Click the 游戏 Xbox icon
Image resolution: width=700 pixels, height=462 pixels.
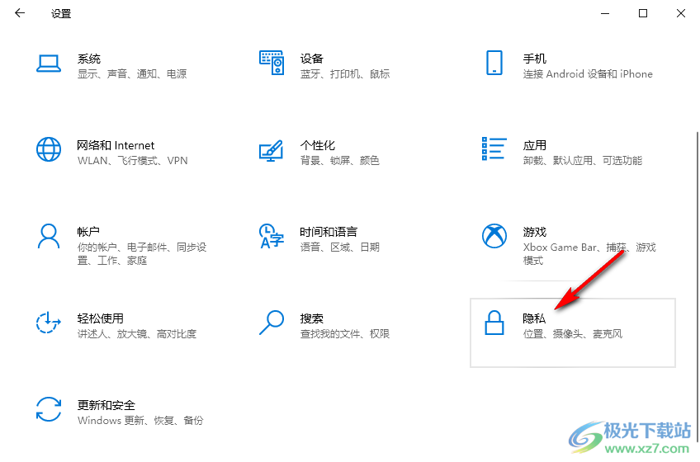coord(494,236)
